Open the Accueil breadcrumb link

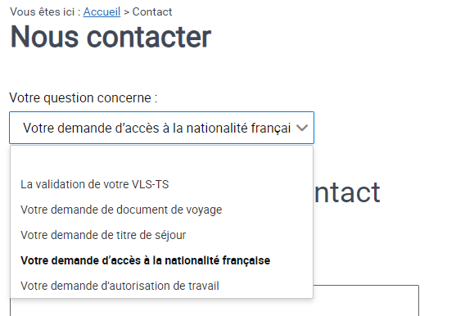102,11
